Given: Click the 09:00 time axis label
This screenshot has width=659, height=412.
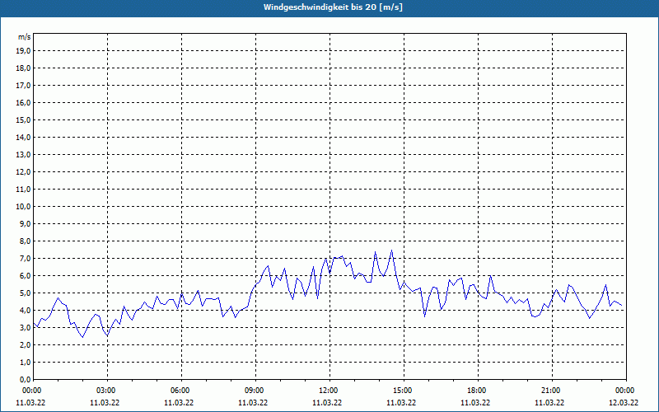Looking at the screenshot, I should click(x=255, y=391).
